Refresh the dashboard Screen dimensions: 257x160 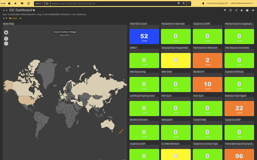[231, 10]
